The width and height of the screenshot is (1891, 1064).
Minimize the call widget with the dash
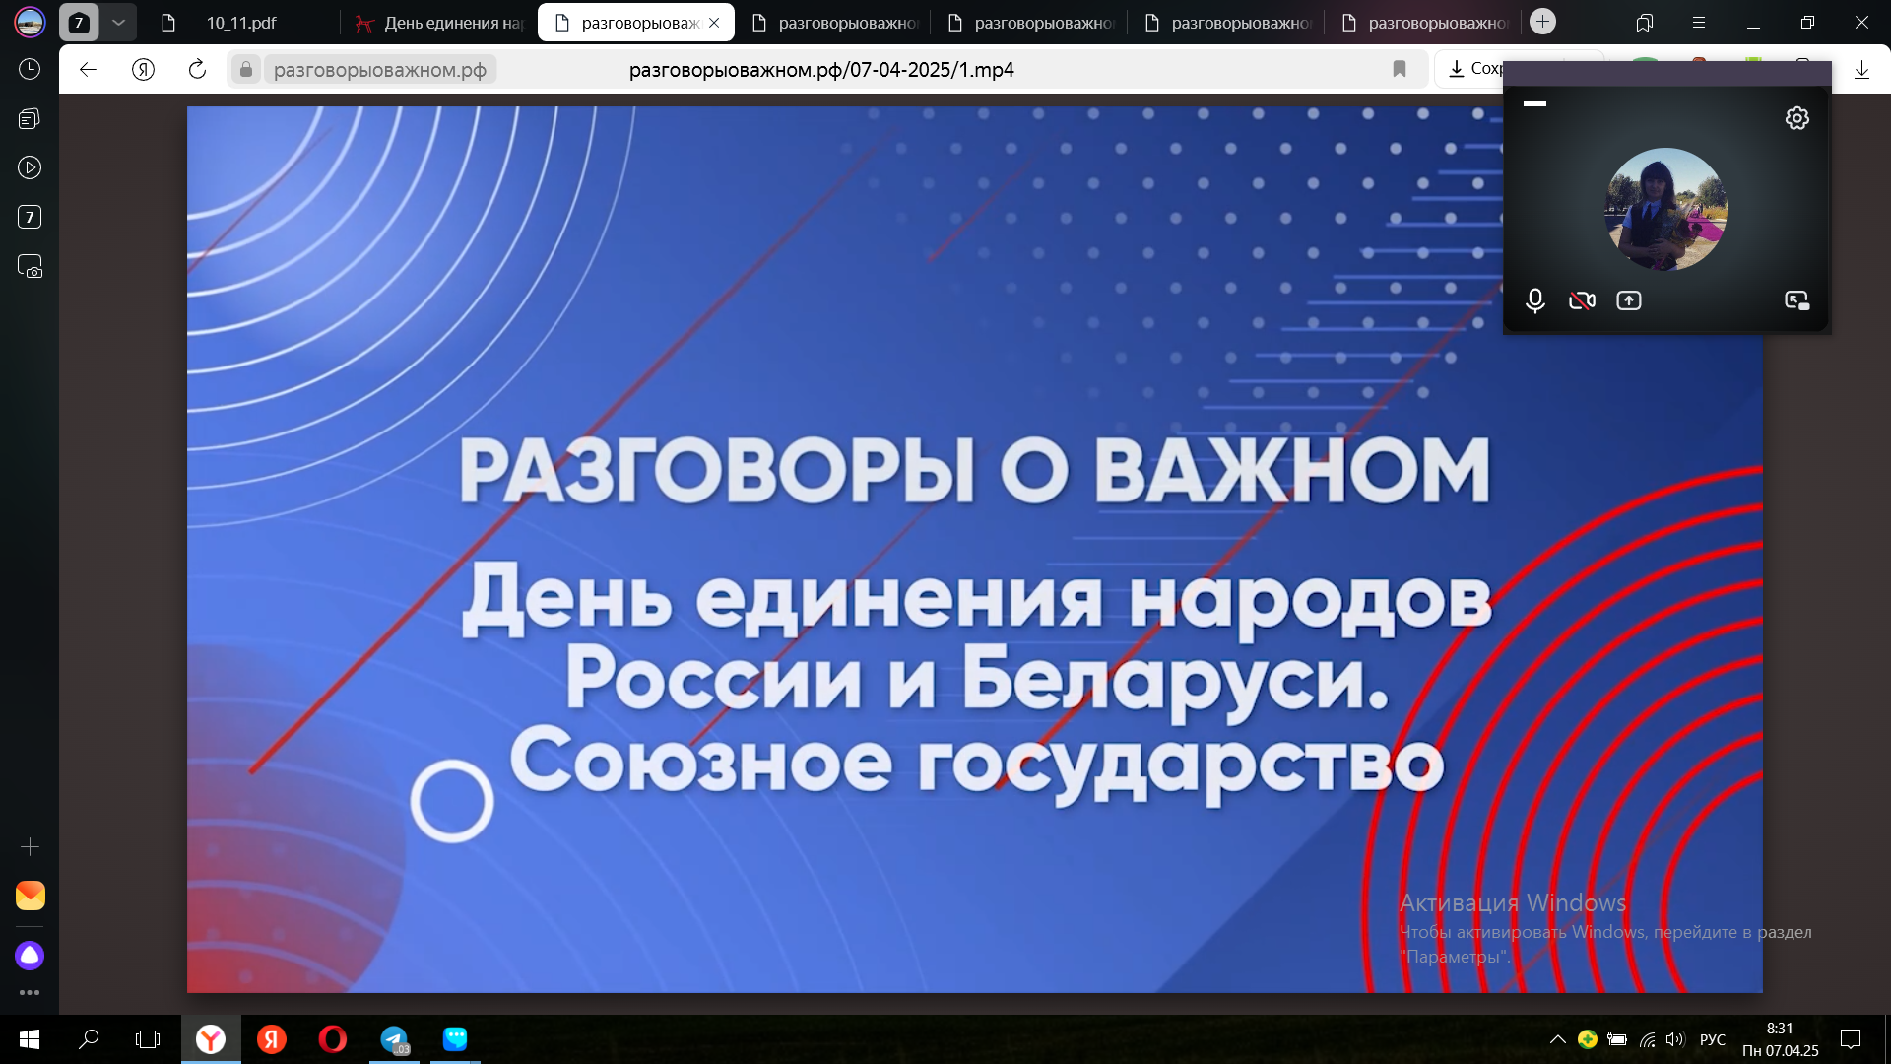coord(1534,103)
